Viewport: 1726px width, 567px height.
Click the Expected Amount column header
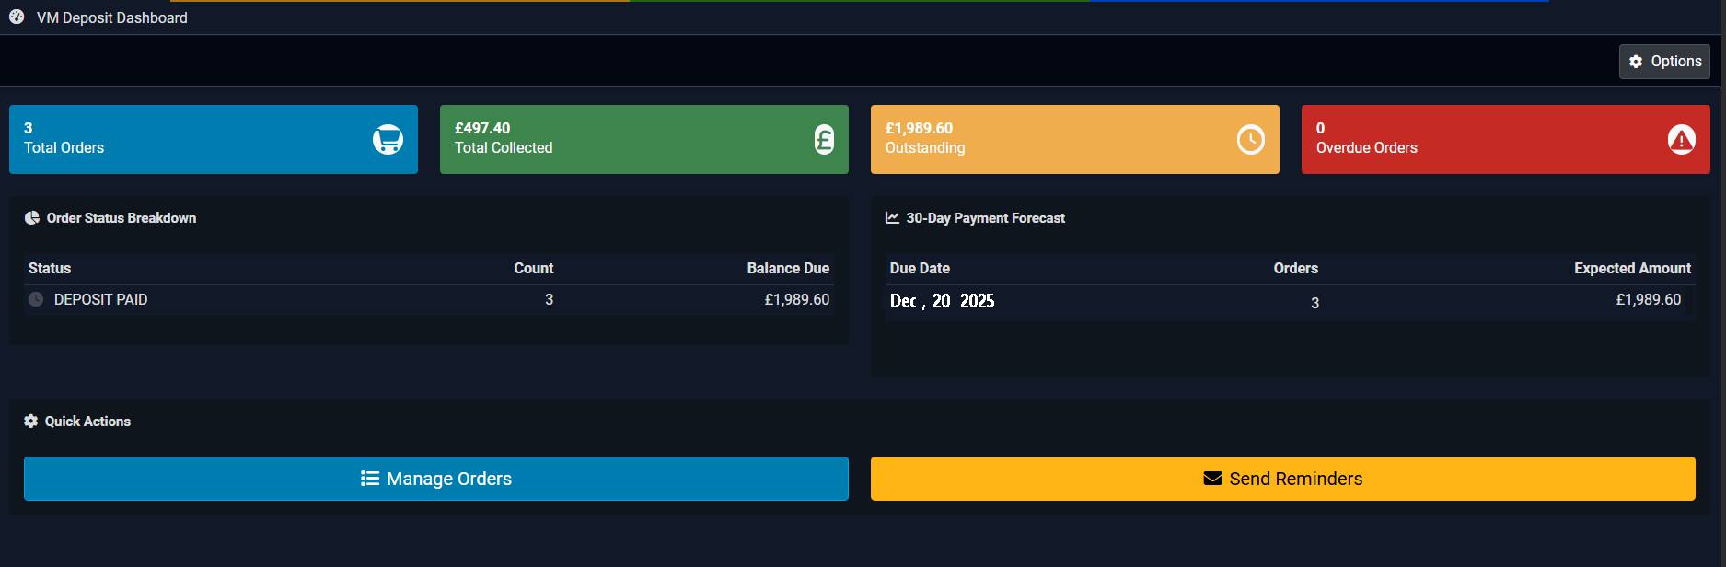pos(1632,268)
